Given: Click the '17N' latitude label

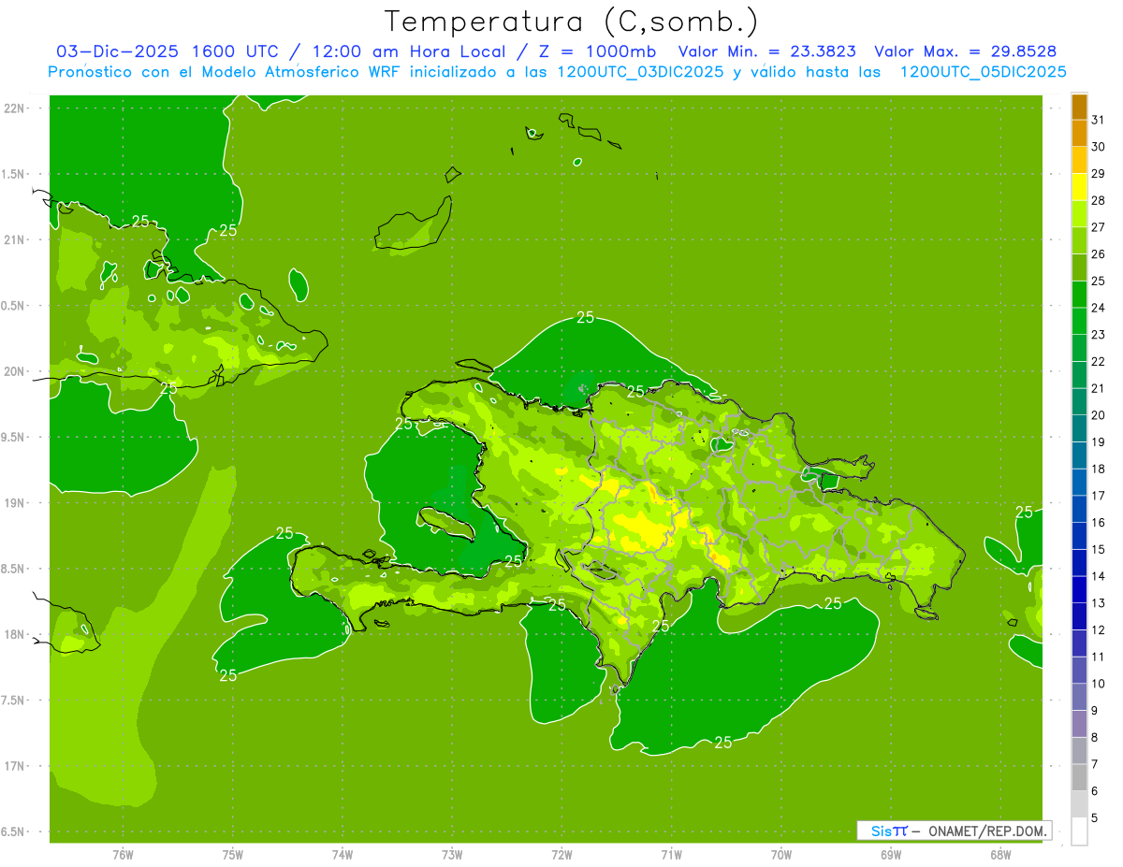Looking at the screenshot, I should tap(14, 766).
